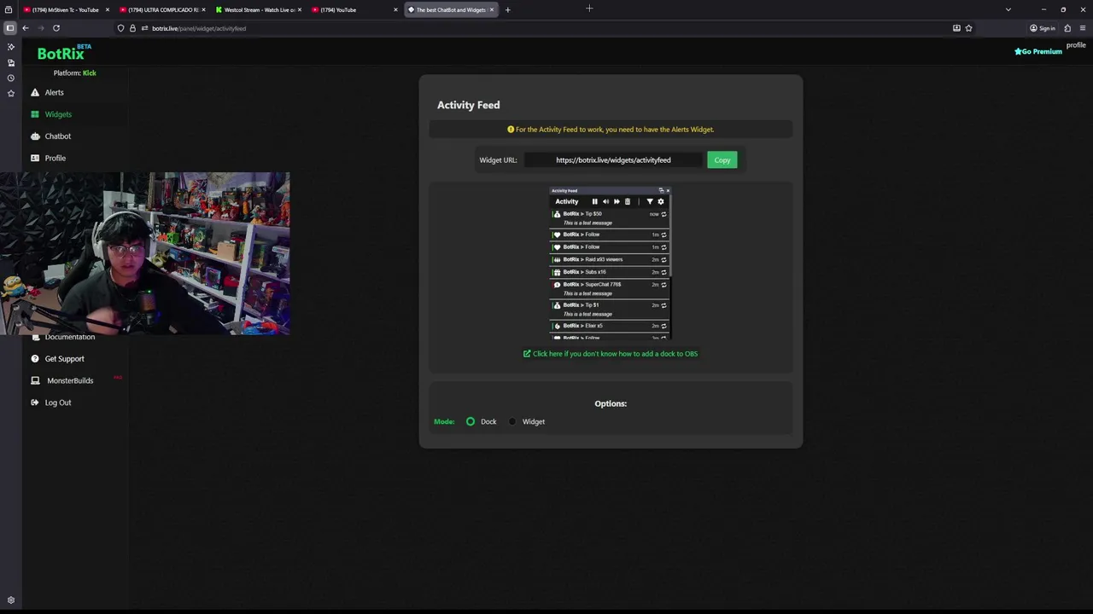Click the activity feed preview image
Screen dimensions: 1093x614
click(611, 264)
